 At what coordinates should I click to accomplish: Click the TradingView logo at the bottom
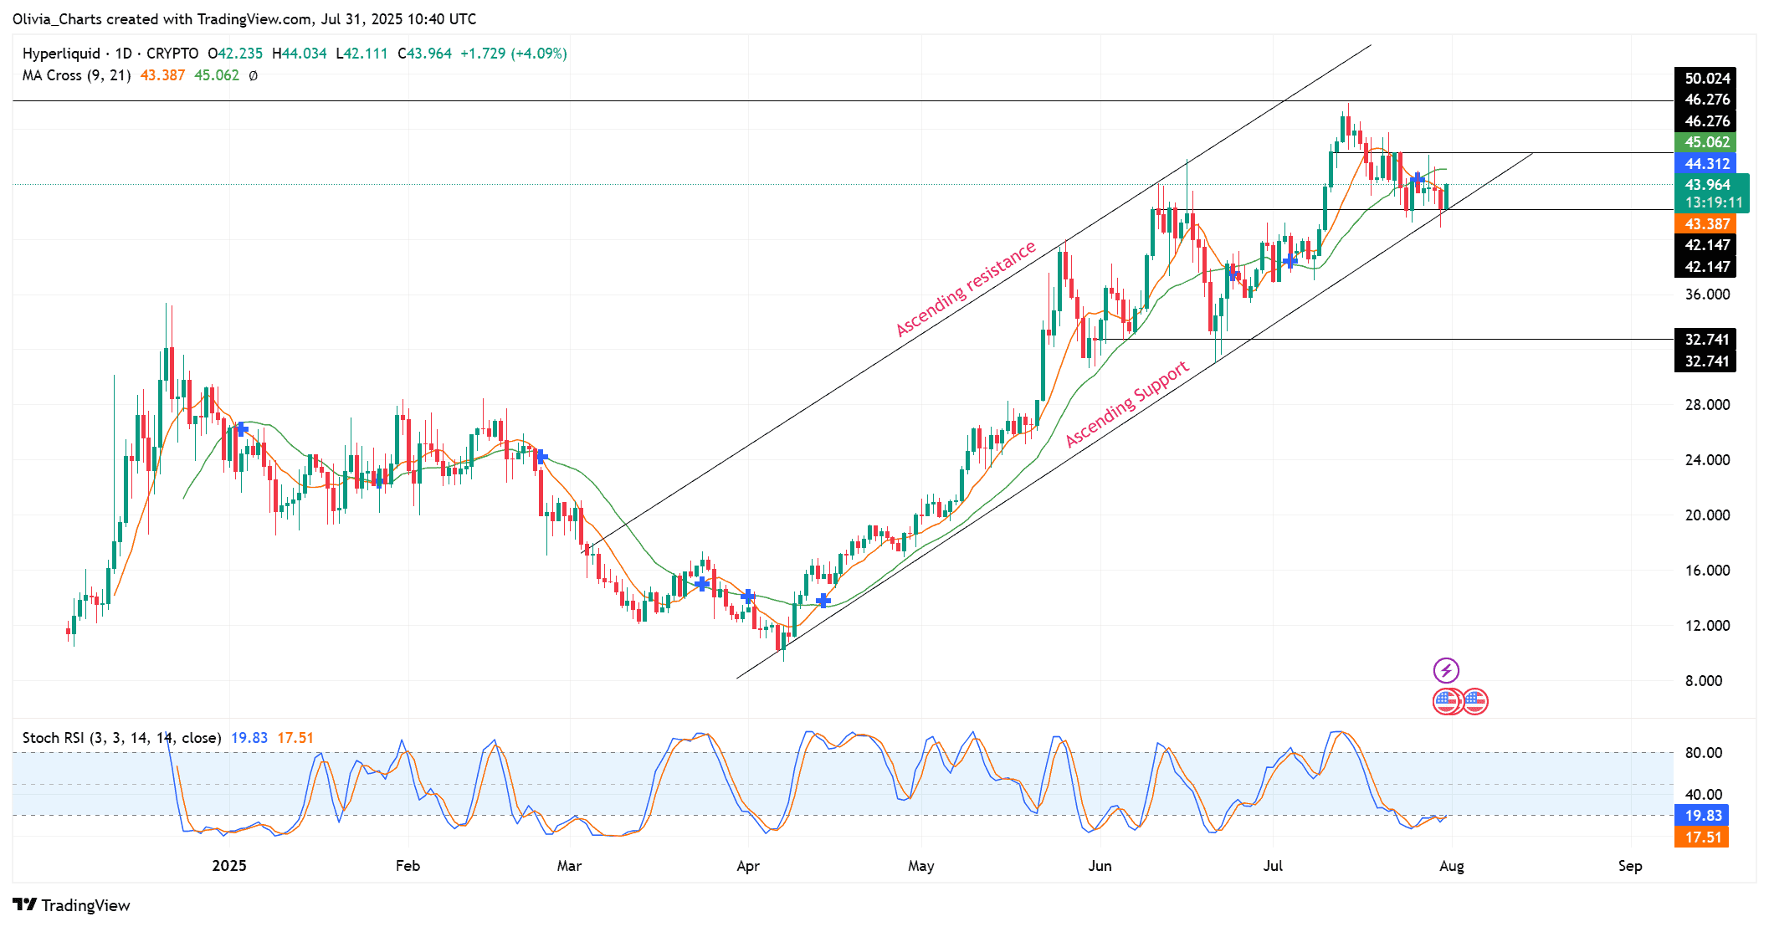click(71, 905)
